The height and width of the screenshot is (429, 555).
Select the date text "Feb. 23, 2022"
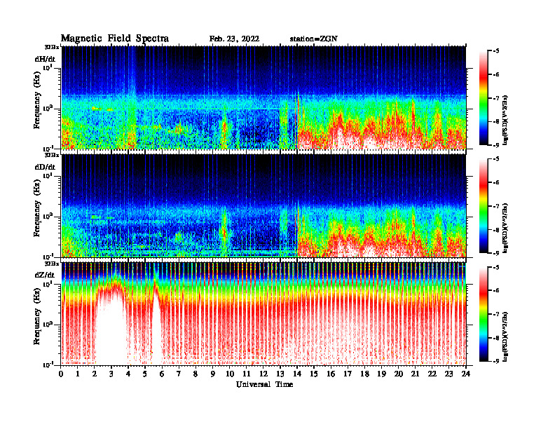click(234, 39)
